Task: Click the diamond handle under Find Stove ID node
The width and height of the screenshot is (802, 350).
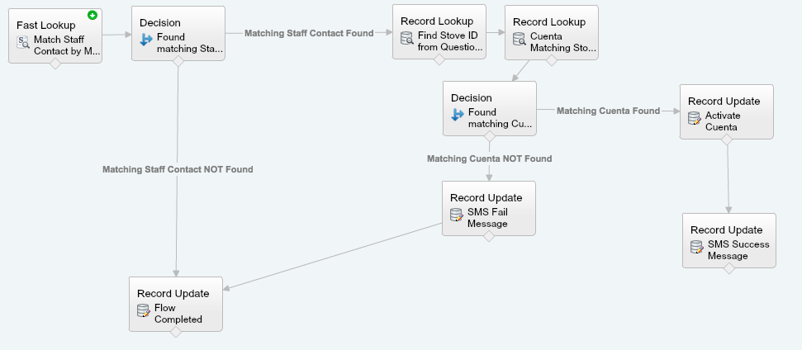Action: tap(439, 60)
